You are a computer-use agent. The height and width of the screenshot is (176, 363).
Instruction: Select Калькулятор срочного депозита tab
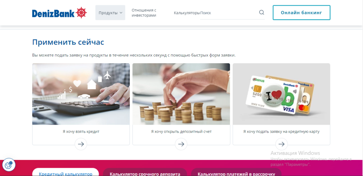click(145, 172)
